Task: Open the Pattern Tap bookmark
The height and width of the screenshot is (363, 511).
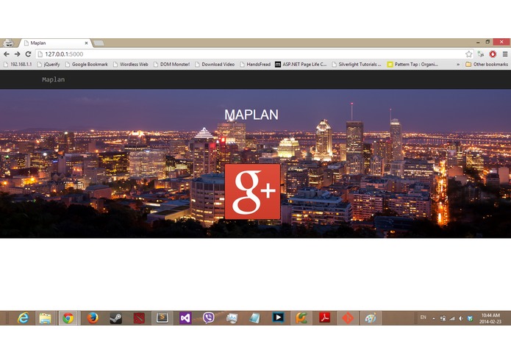Action: [412, 65]
